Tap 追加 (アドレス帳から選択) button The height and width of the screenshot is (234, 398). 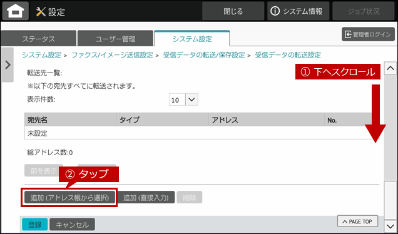tap(69, 197)
